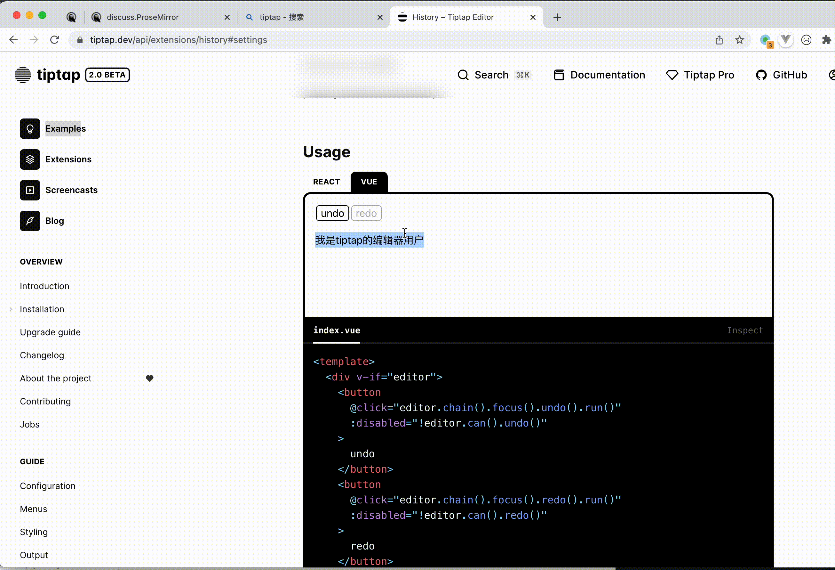Open a new browser tab with plus

pos(557,17)
